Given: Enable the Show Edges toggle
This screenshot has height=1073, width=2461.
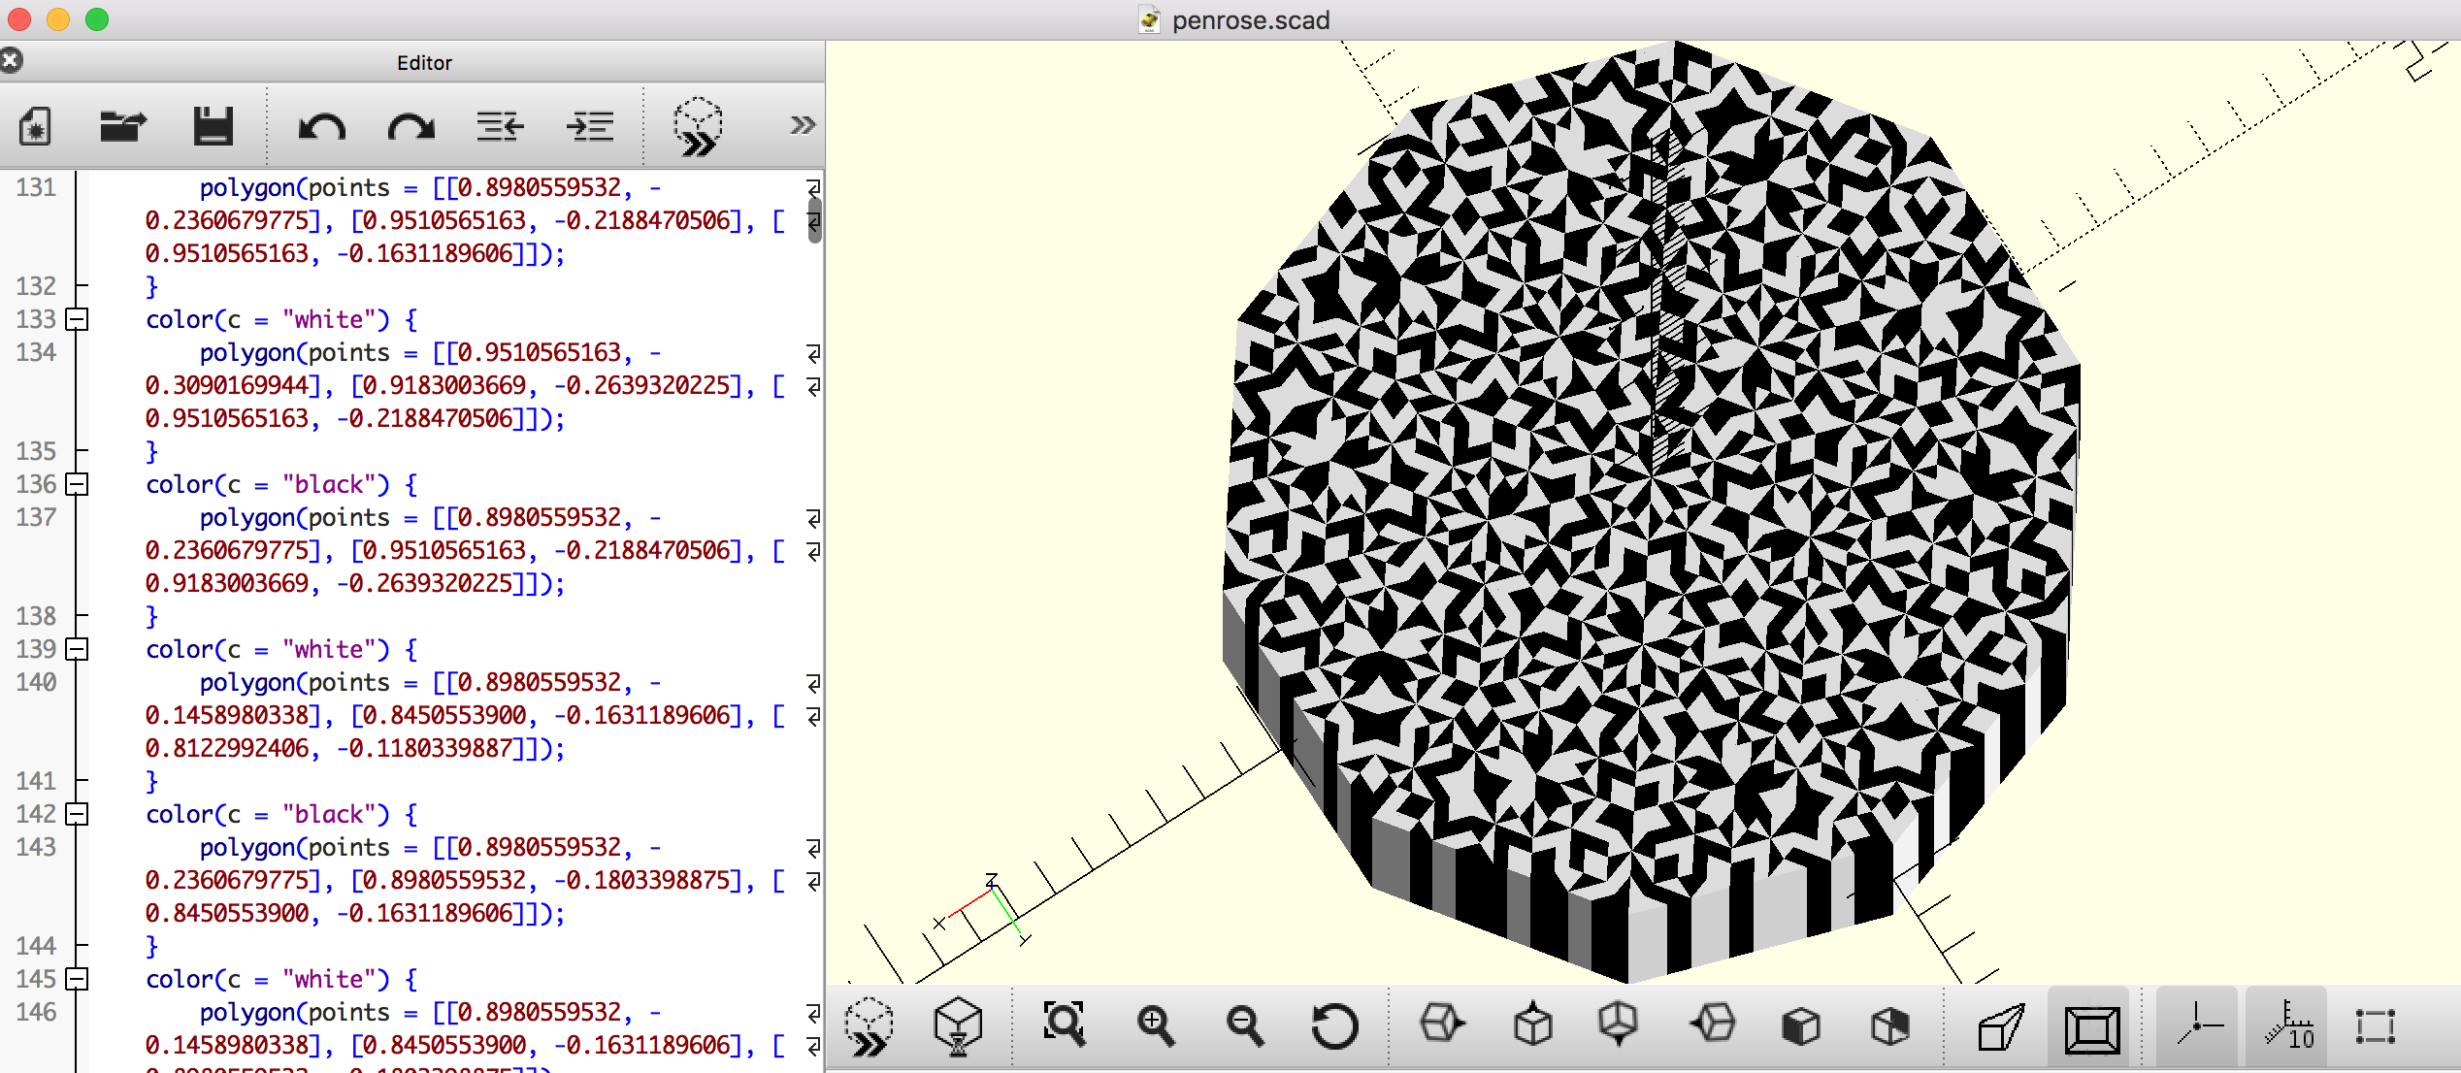Looking at the screenshot, I should tap(2375, 1026).
